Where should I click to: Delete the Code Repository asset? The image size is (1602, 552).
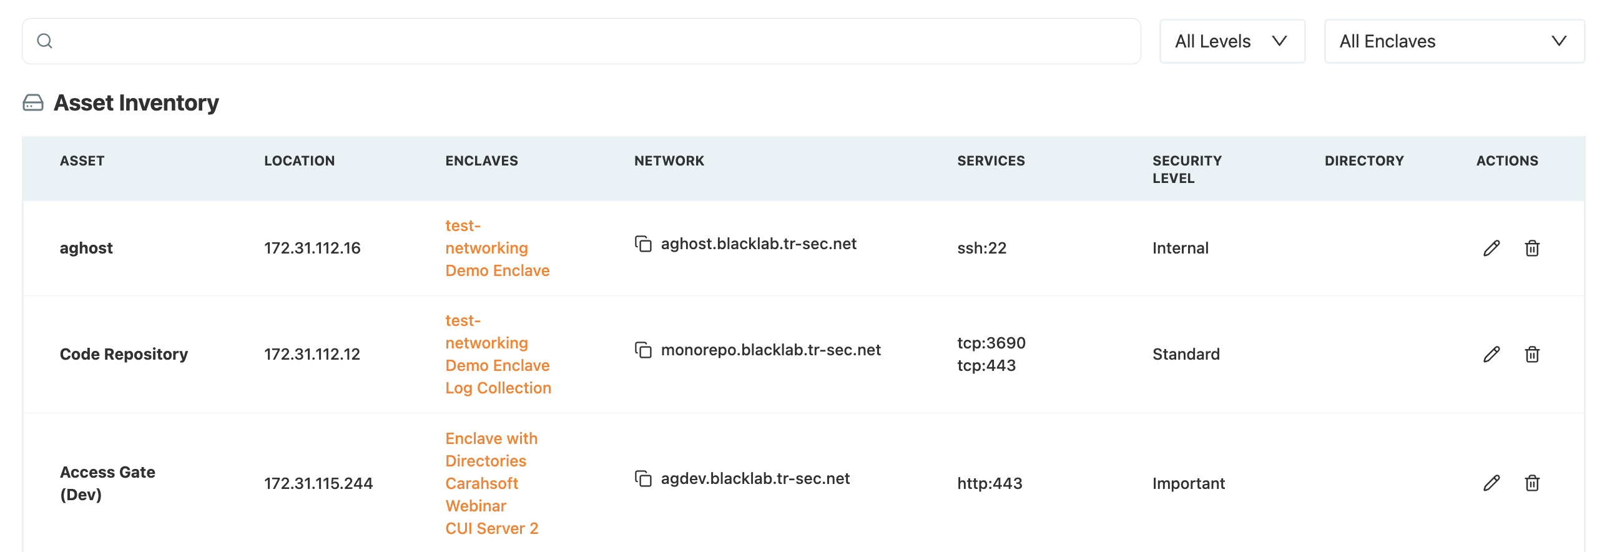point(1532,354)
